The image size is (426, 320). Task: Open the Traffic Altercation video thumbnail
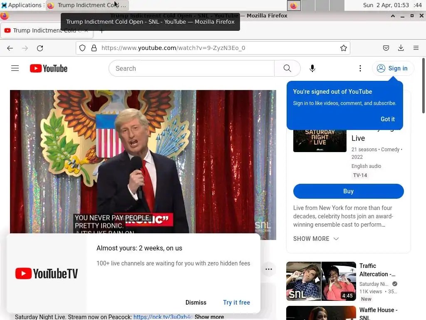tap(321, 281)
